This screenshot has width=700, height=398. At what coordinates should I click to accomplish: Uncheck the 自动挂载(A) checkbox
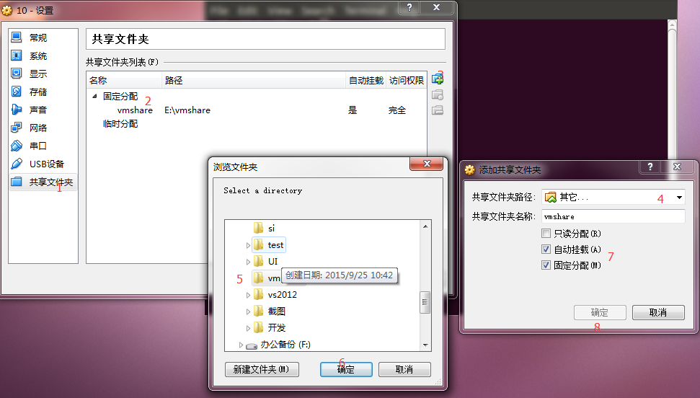(546, 249)
